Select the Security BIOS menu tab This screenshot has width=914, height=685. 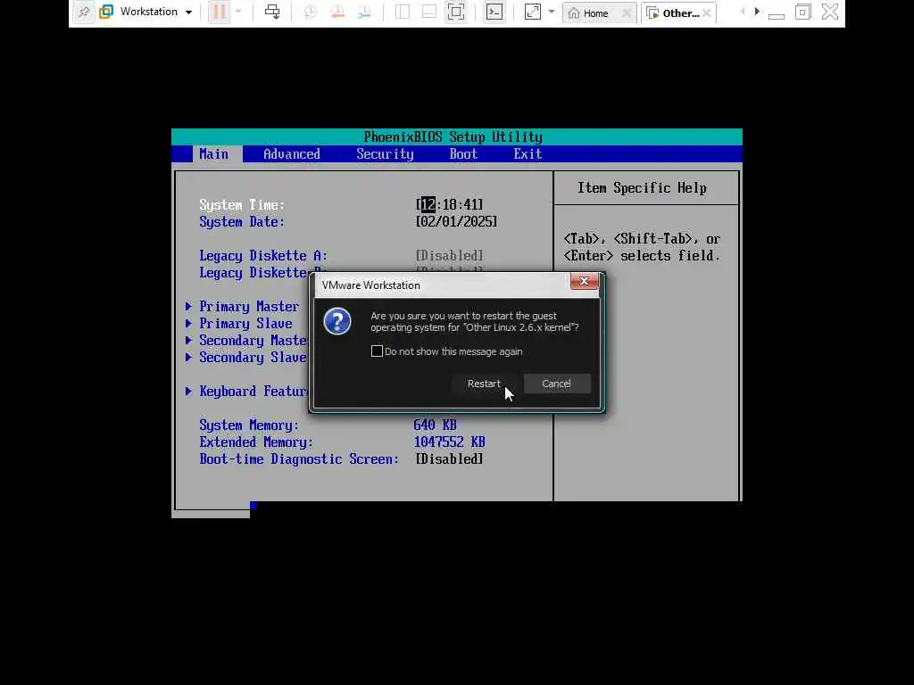tap(386, 153)
